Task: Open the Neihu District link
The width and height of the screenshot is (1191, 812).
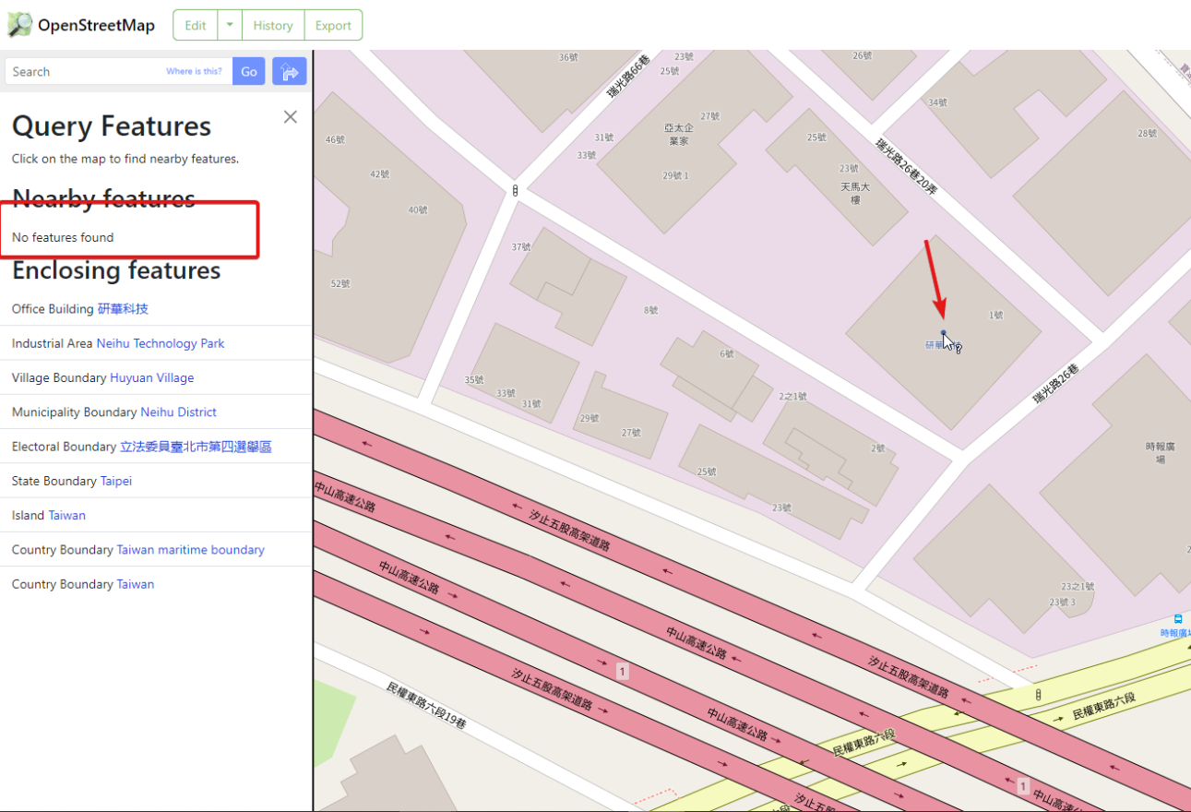Action: click(x=179, y=412)
